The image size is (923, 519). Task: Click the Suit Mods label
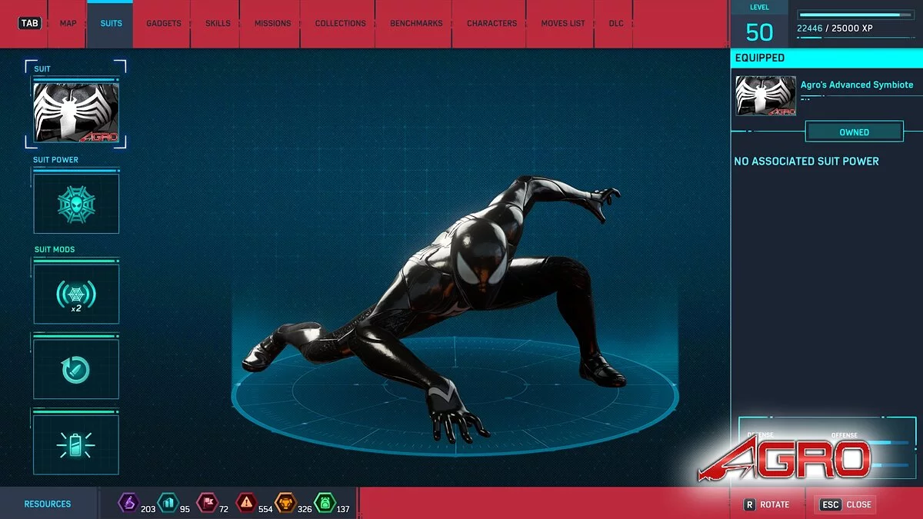[x=55, y=250]
